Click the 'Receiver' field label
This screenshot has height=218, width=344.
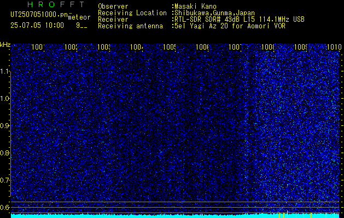113,20
